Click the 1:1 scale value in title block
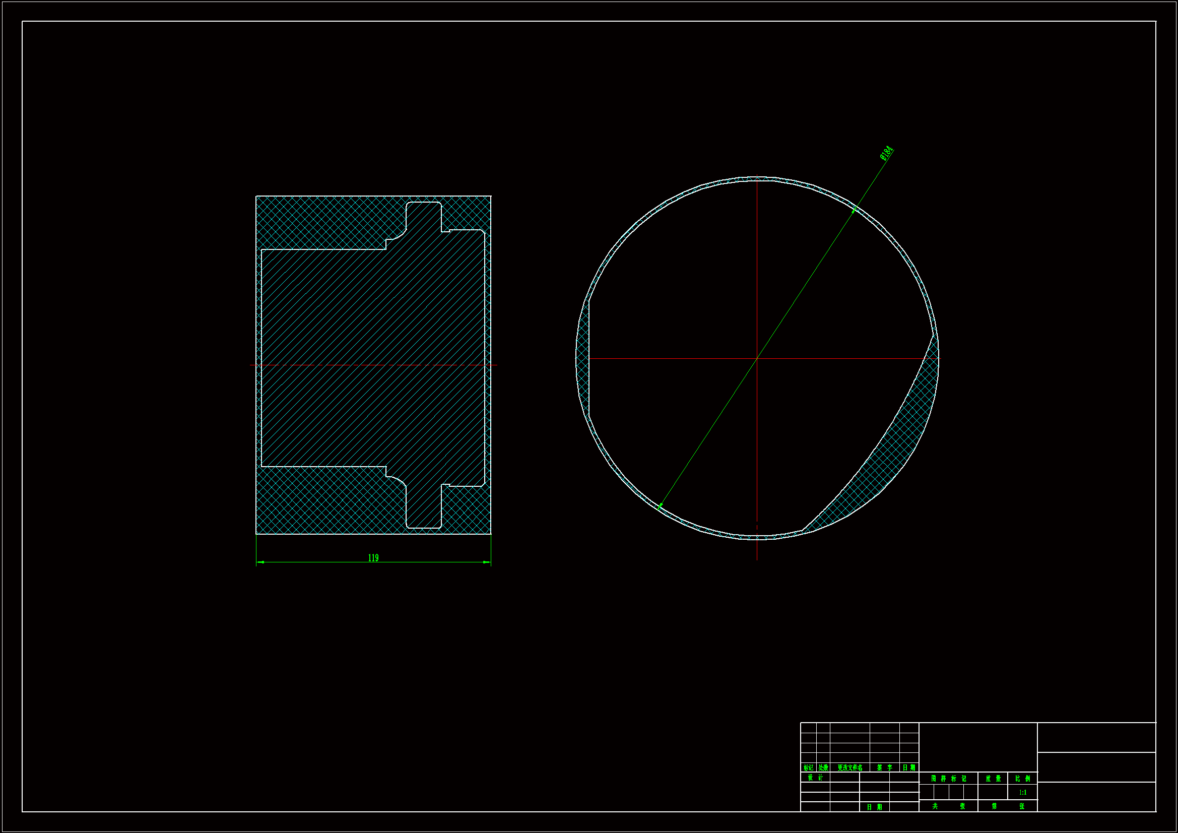Screen dimensions: 1178x833 [x=1022, y=793]
